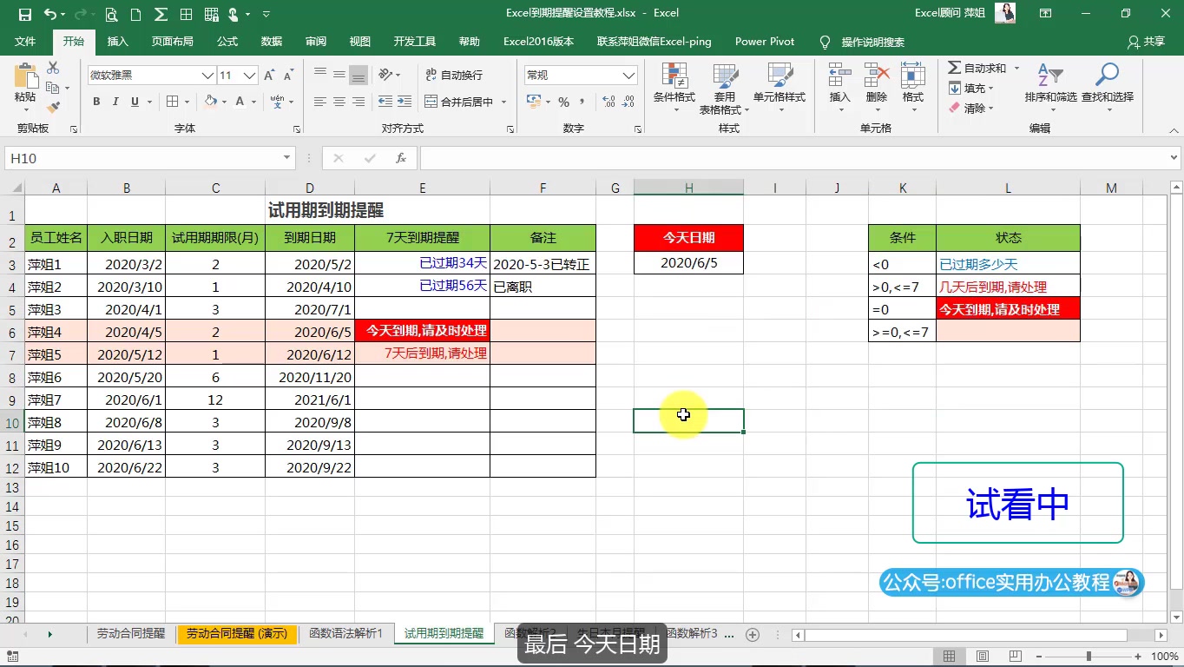Click the new sheet plus button
Screen dimensions: 1184x667
click(753, 635)
